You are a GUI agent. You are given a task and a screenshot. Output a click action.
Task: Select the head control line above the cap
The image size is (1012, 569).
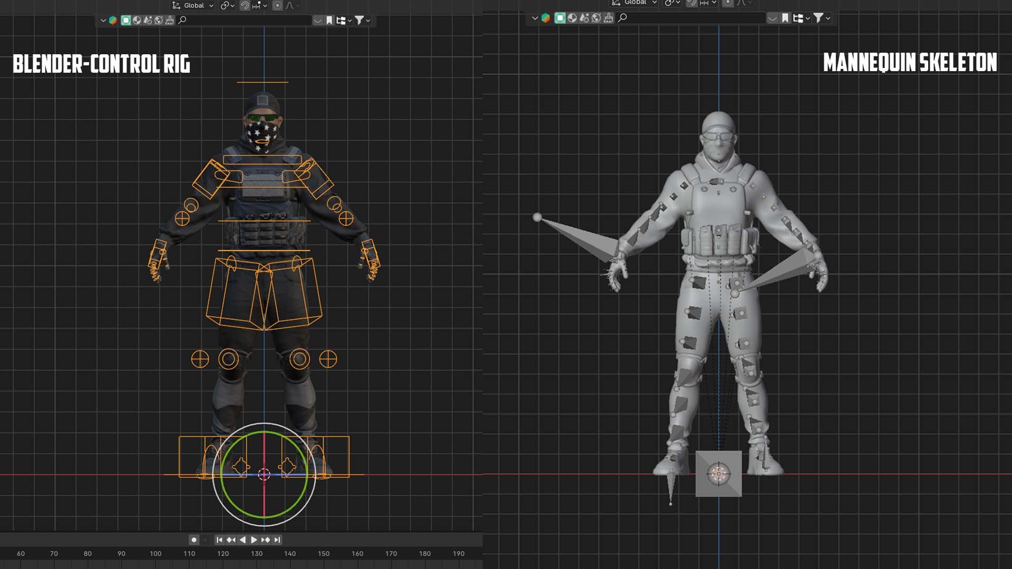(262, 82)
